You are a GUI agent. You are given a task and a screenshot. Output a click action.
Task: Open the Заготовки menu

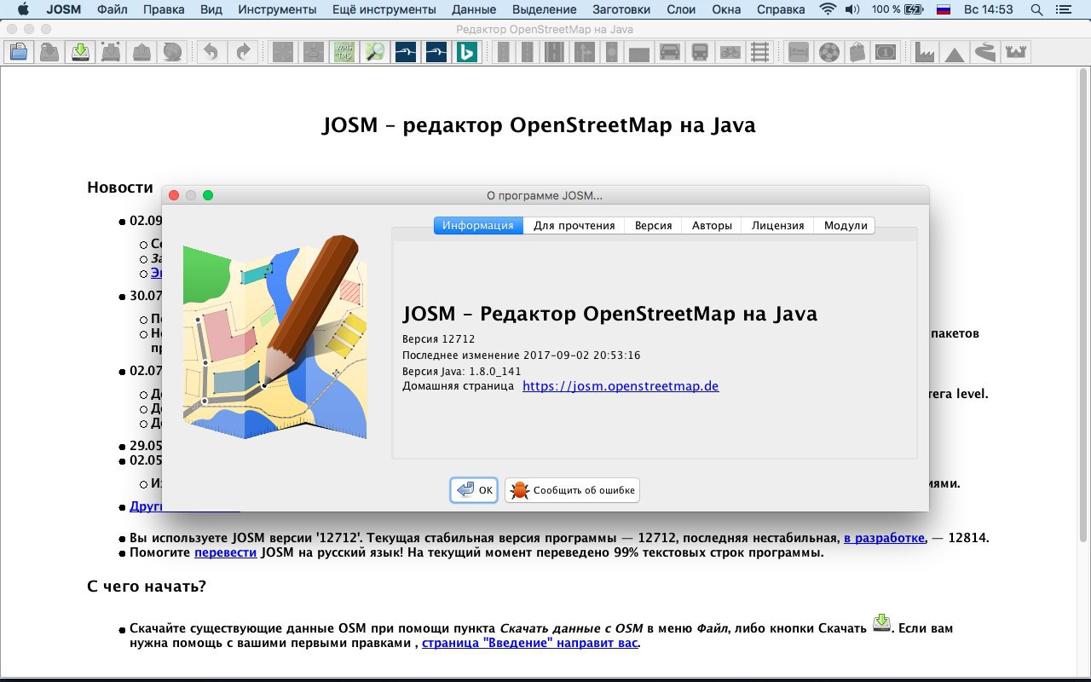pyautogui.click(x=622, y=10)
